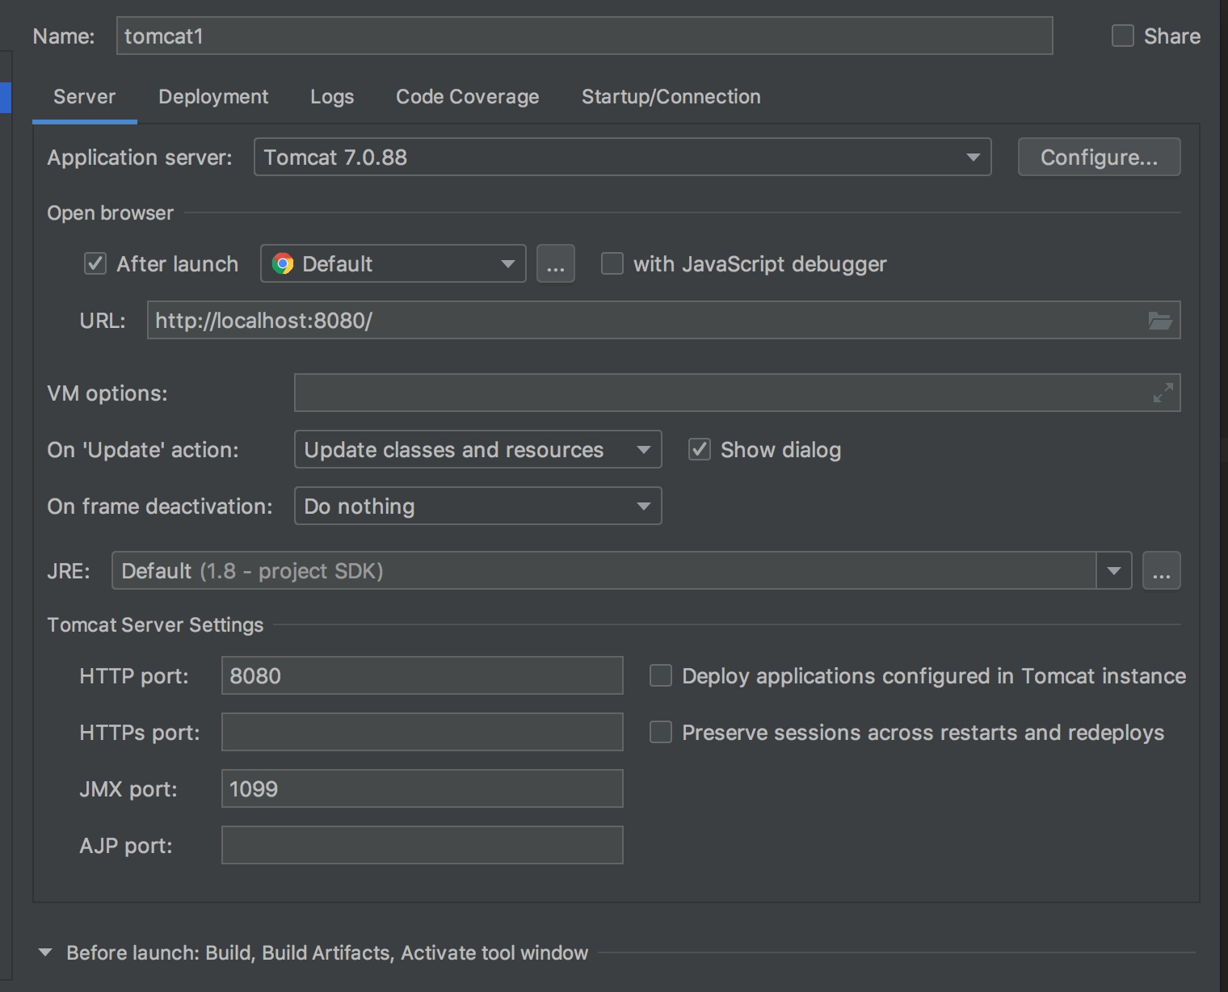Click the JMX port field showing 1099

[423, 788]
